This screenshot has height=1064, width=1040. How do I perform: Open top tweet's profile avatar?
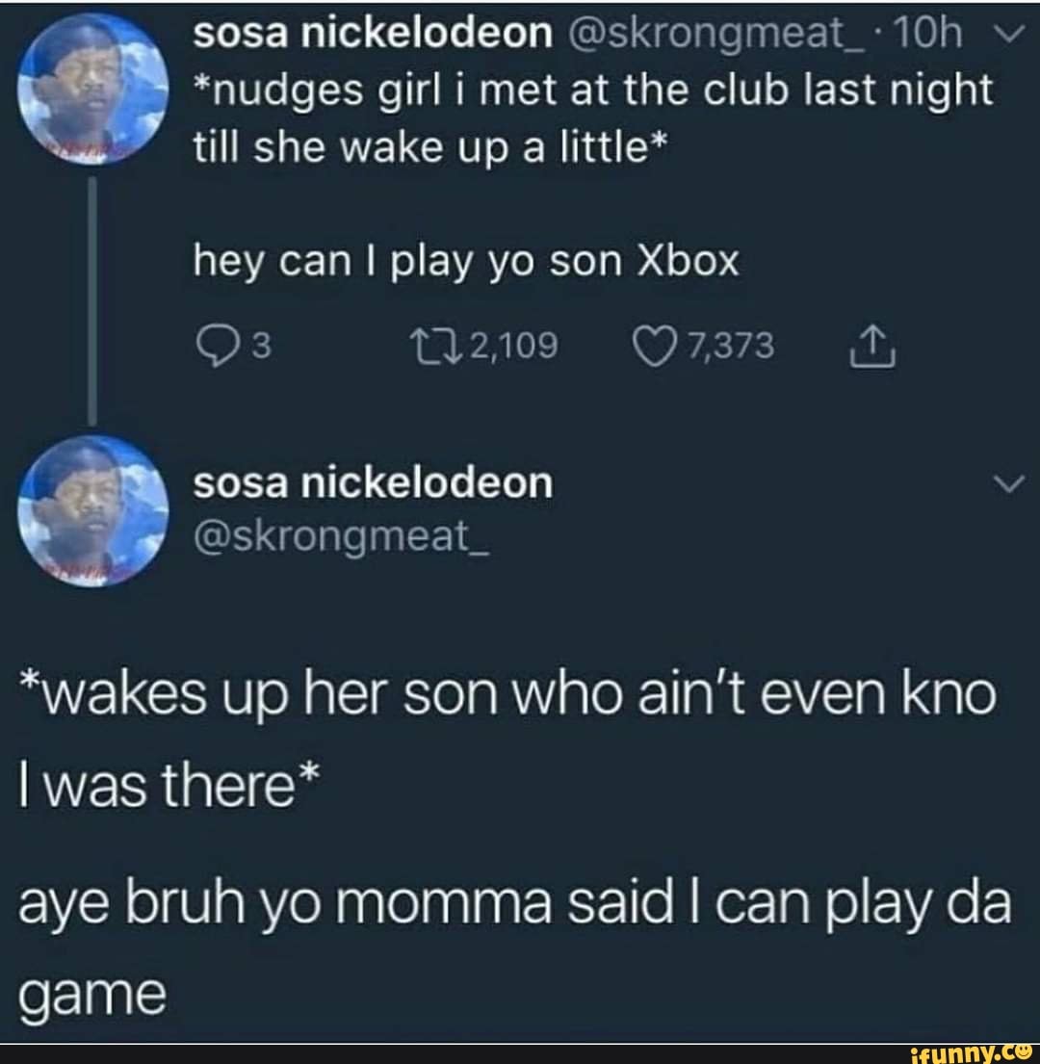pyautogui.click(x=93, y=91)
